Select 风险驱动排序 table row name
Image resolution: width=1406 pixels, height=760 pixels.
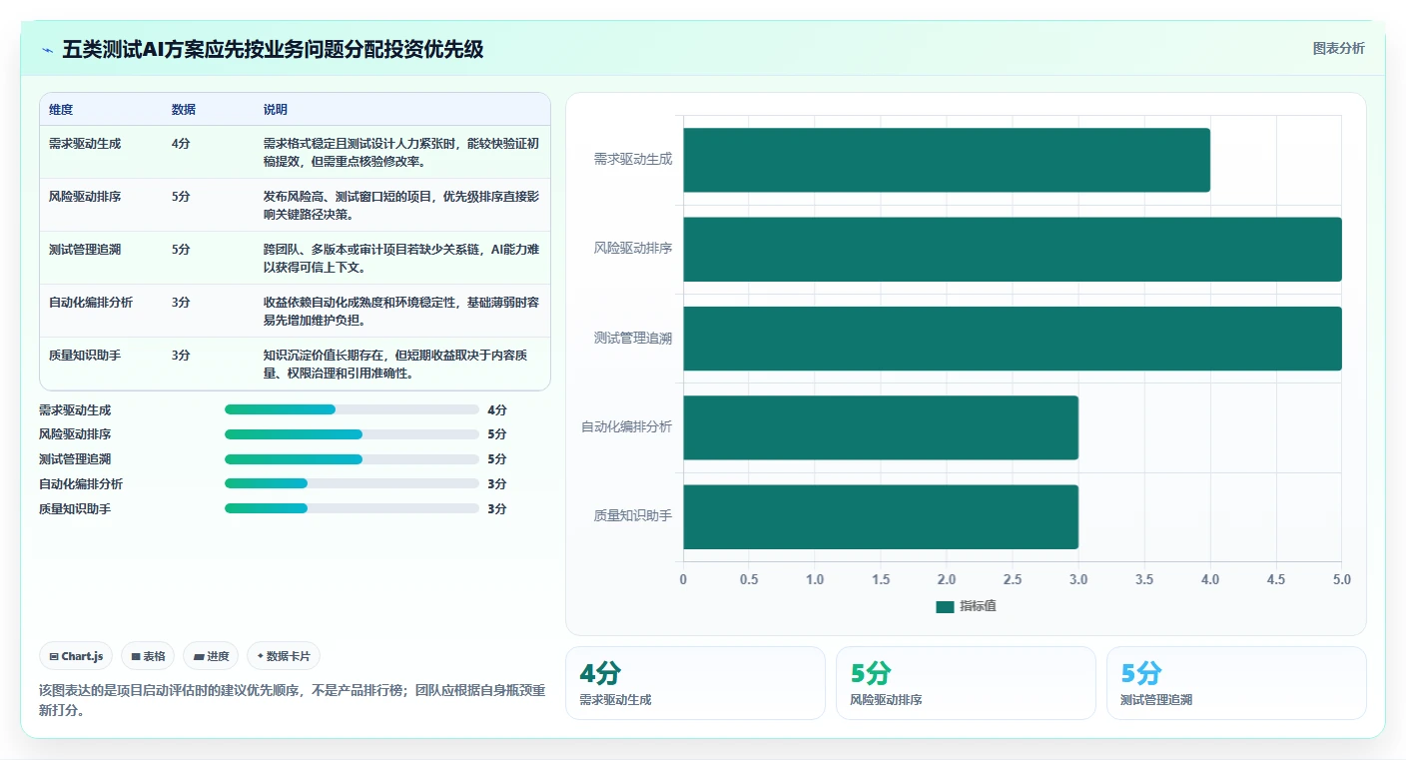85,197
